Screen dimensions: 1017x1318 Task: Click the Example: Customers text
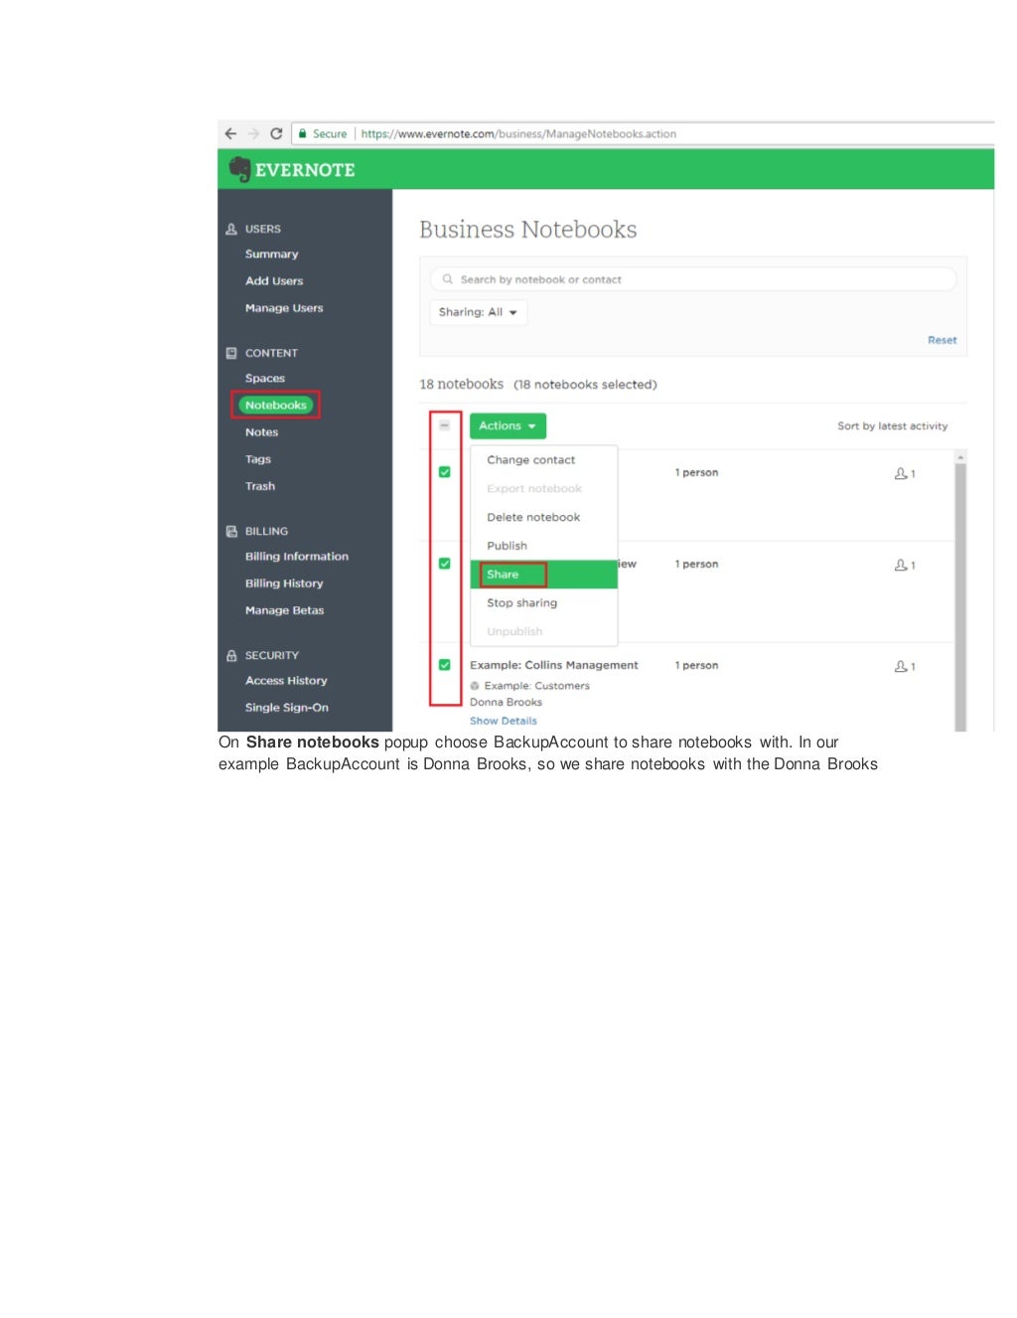pos(537,686)
